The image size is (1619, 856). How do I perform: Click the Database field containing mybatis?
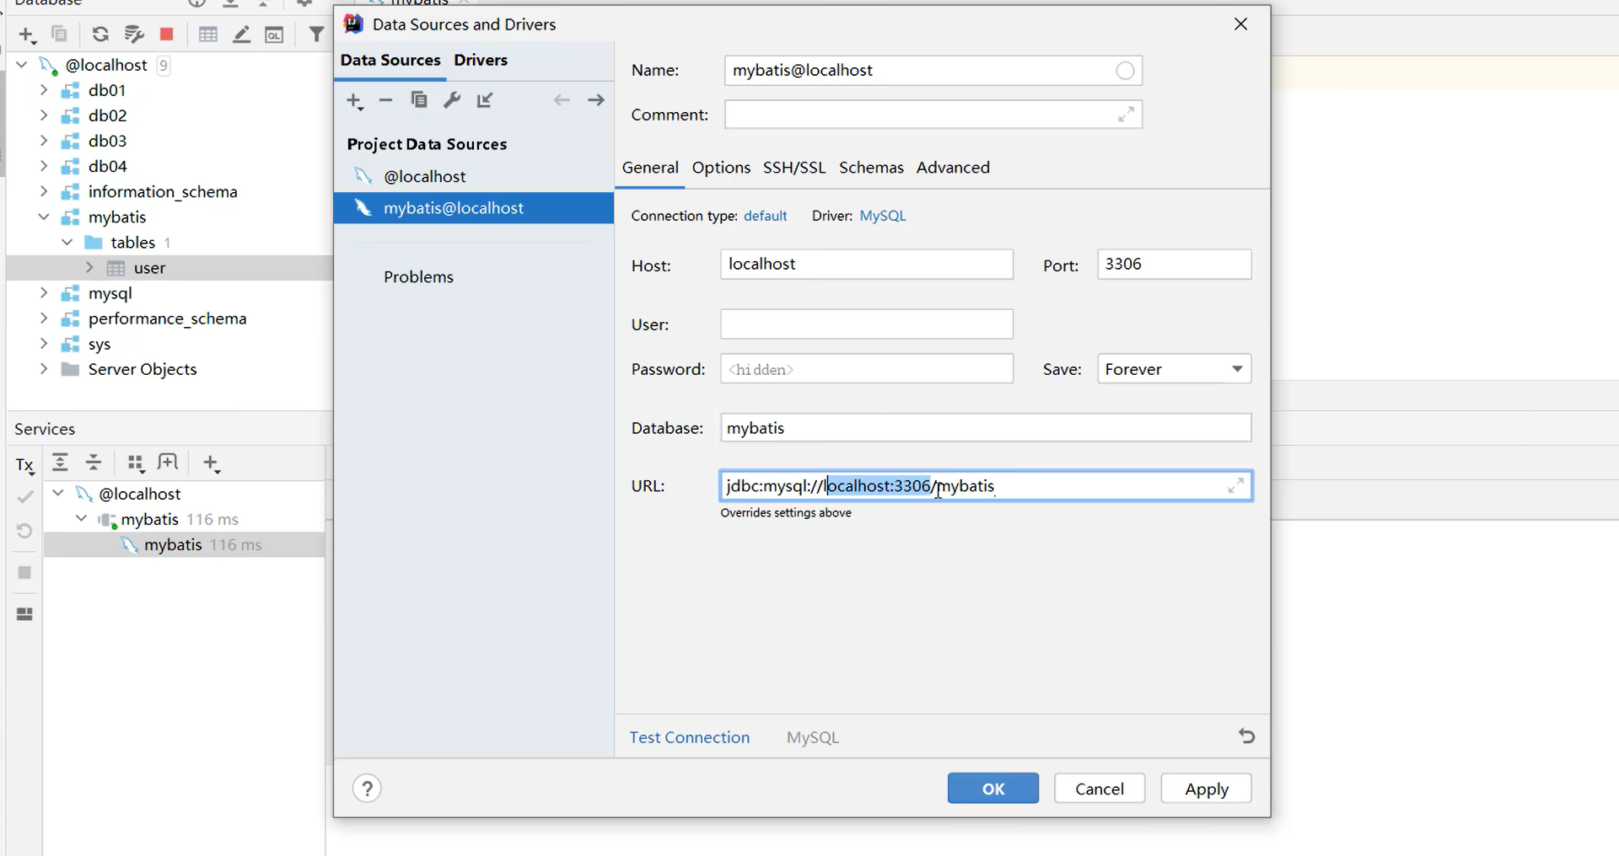(986, 428)
